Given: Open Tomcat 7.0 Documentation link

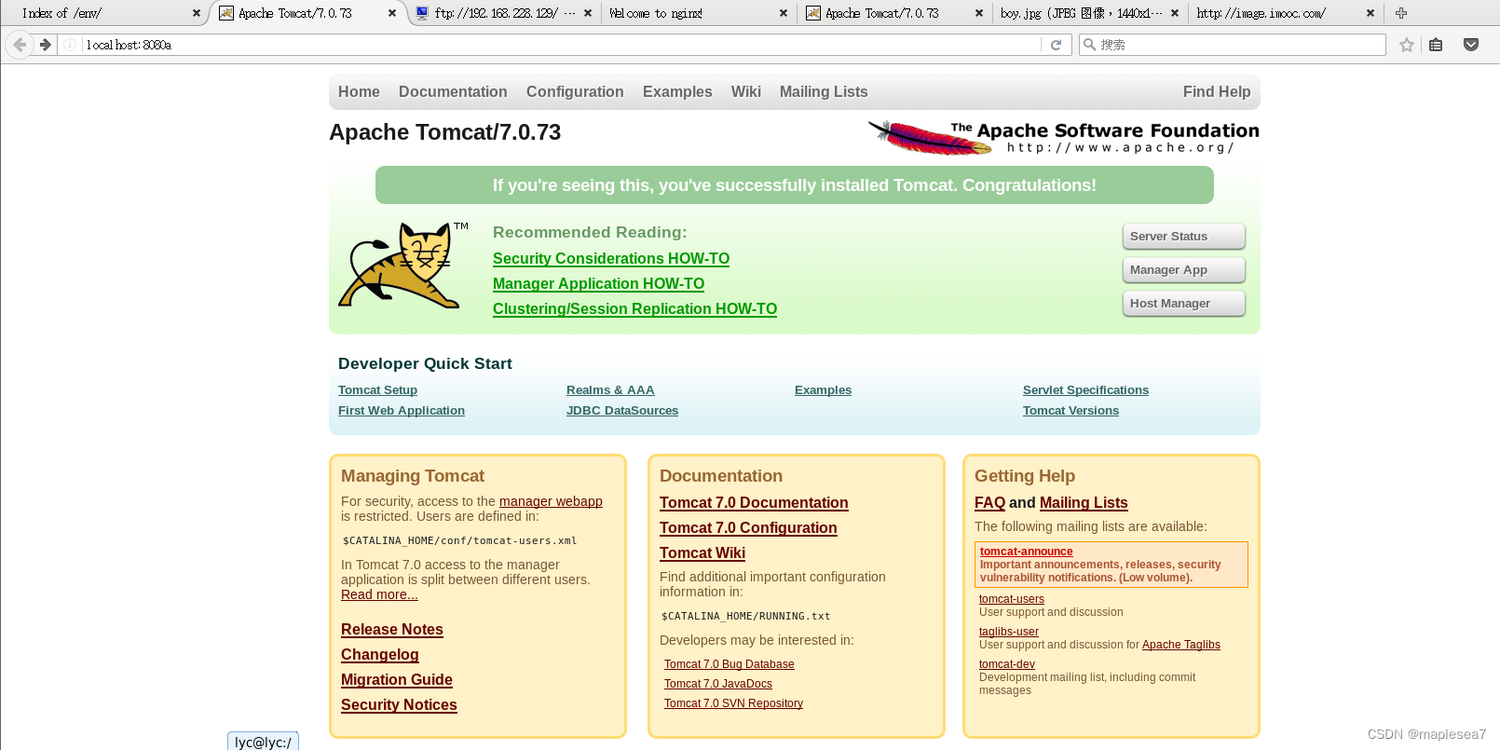Looking at the screenshot, I should tap(754, 502).
